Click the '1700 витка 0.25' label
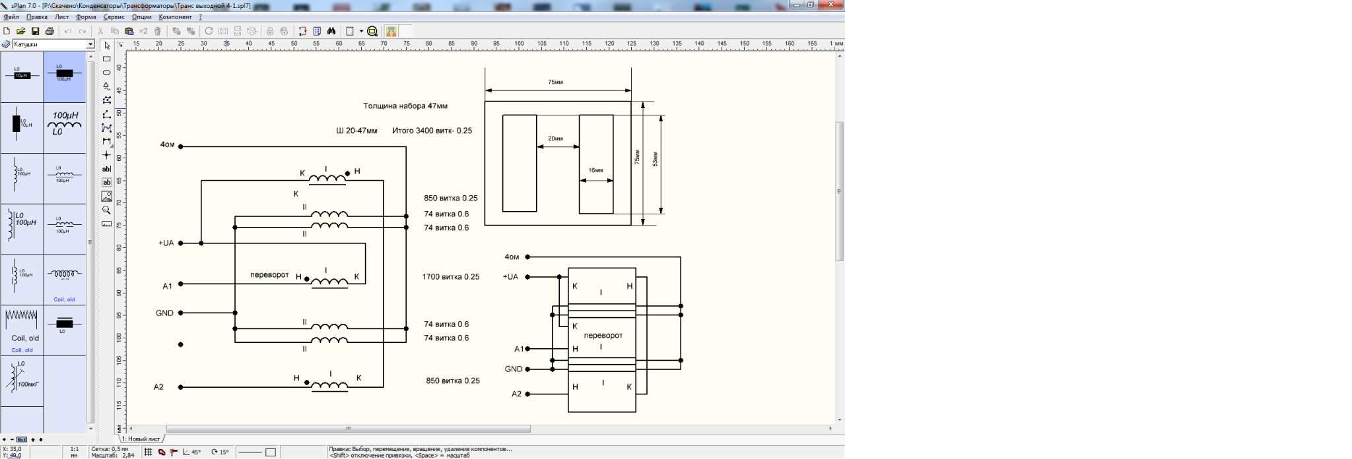 pyautogui.click(x=451, y=277)
